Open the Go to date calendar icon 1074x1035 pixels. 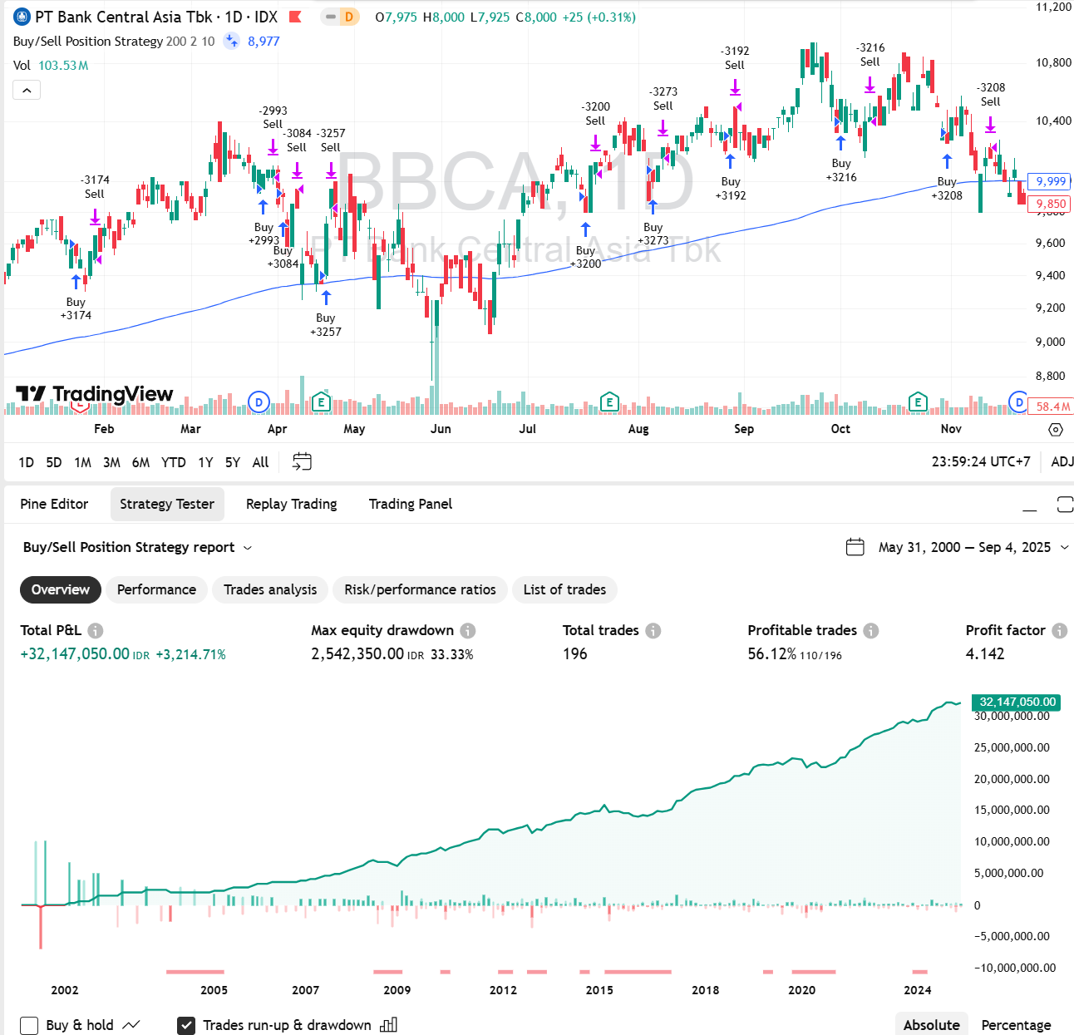[302, 462]
